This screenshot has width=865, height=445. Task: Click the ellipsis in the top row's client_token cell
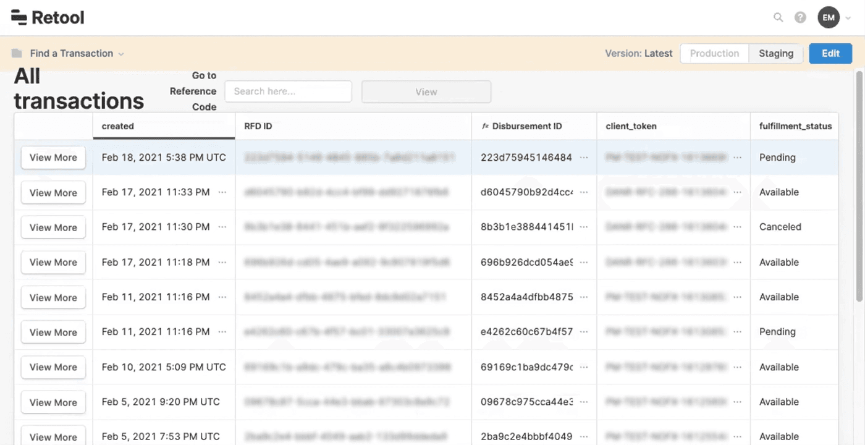tap(738, 158)
